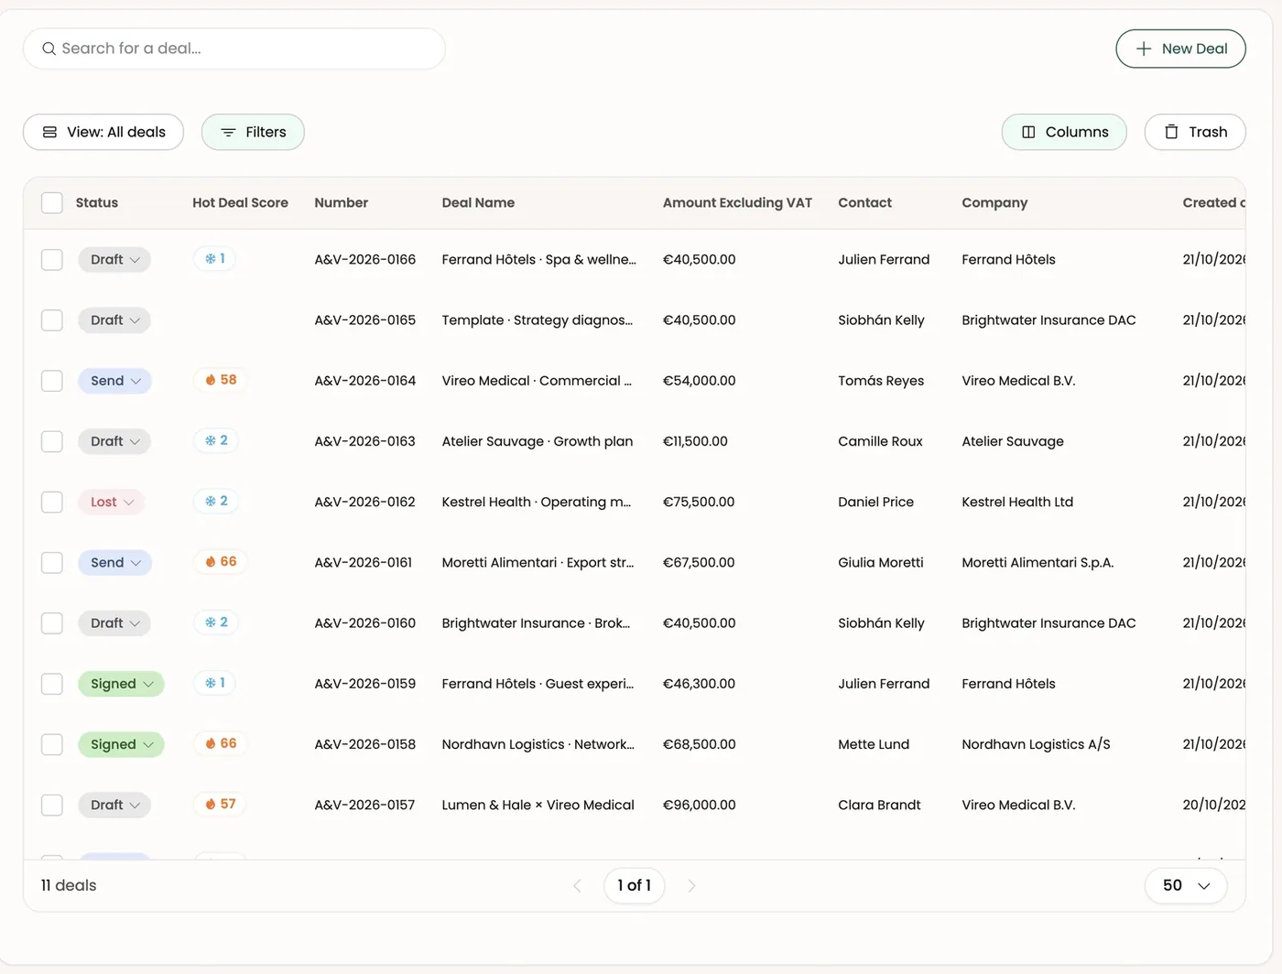The image size is (1282, 974).
Task: Open the View: All deals selector
Action: [x=103, y=132]
